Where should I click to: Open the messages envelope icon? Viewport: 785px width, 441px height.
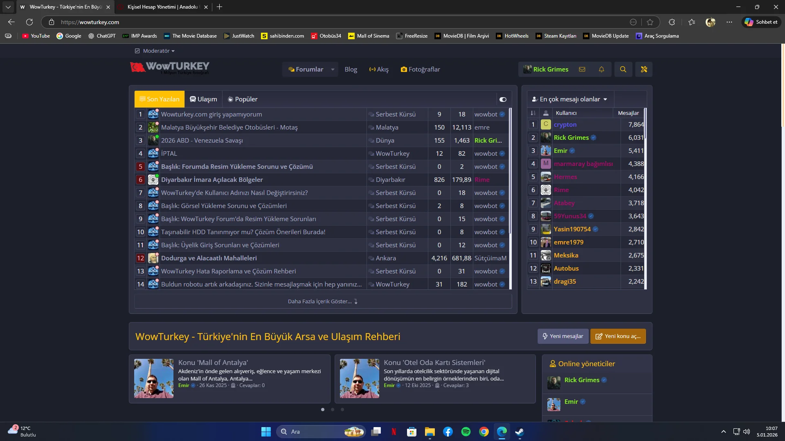click(582, 69)
